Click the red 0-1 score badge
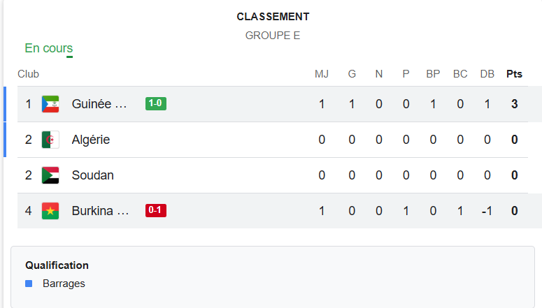Image resolution: width=542 pixels, height=308 pixels. pyautogui.click(x=155, y=210)
